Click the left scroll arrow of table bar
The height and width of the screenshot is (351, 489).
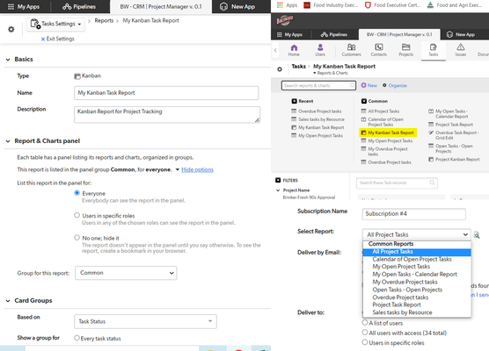pos(275,50)
